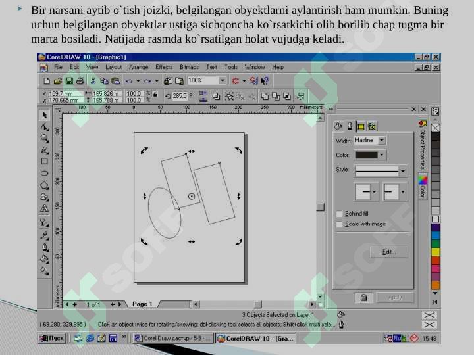
Task: Click the Import icon
Action: (x=168, y=81)
